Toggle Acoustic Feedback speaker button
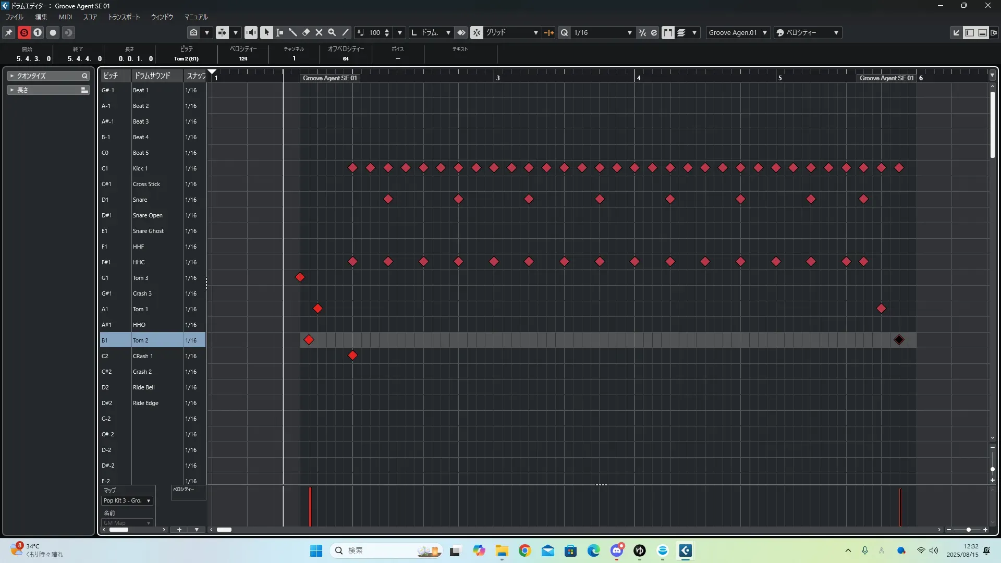Viewport: 1001px width, 563px height. pyautogui.click(x=251, y=32)
